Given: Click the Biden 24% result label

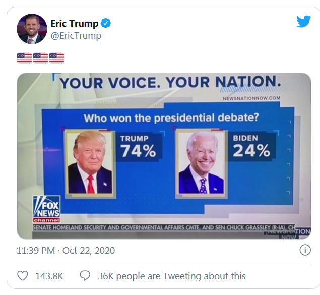Looking at the screenshot, I should click(x=250, y=147).
